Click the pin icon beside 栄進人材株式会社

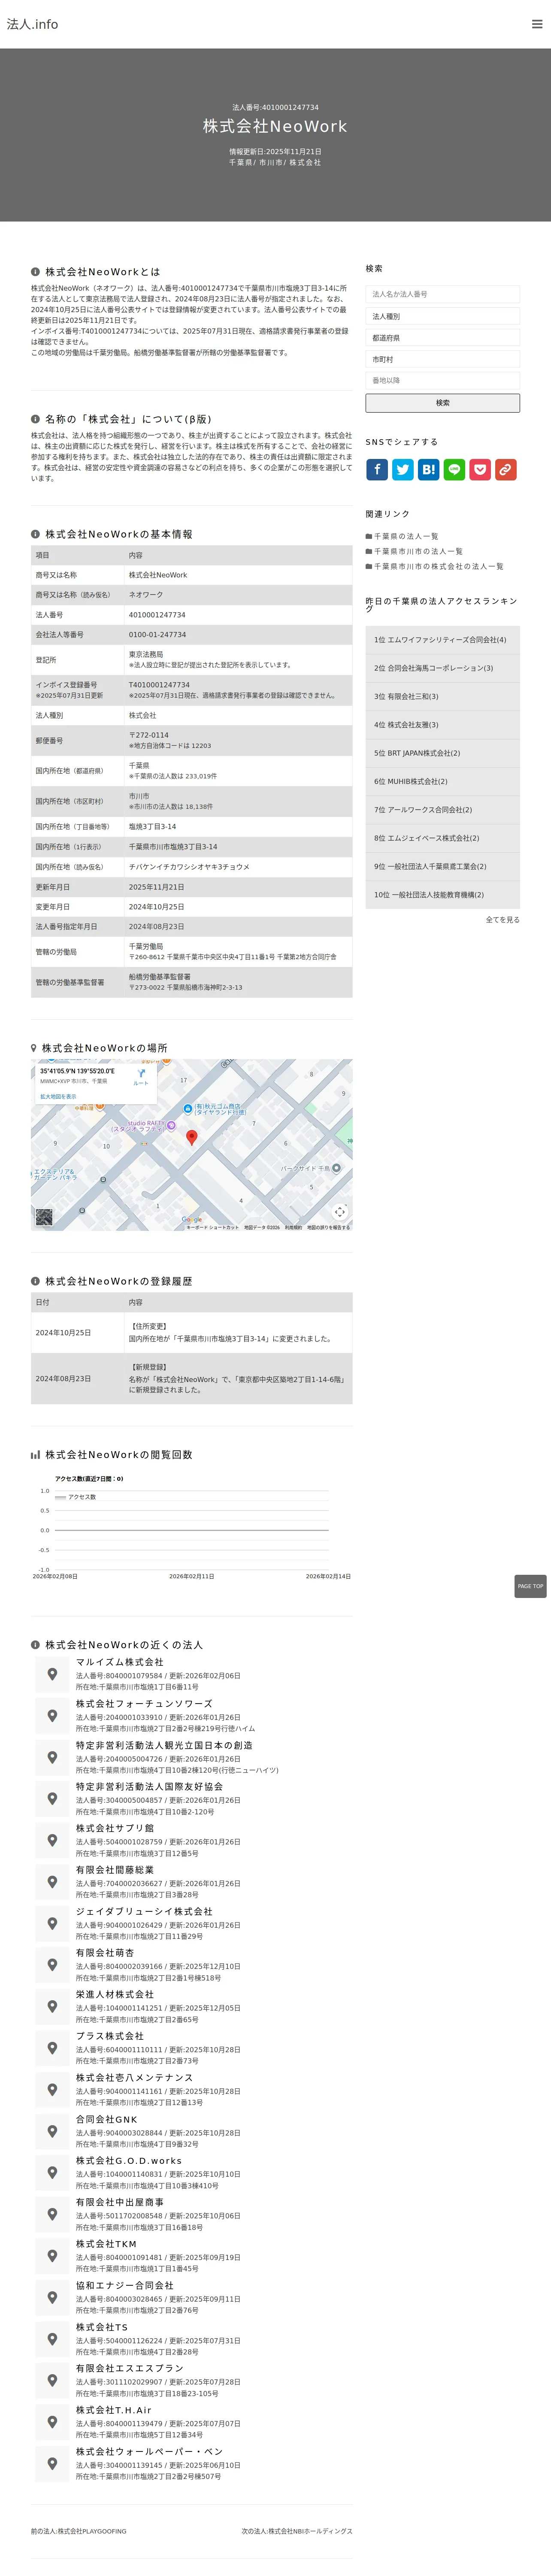pos(52,2007)
